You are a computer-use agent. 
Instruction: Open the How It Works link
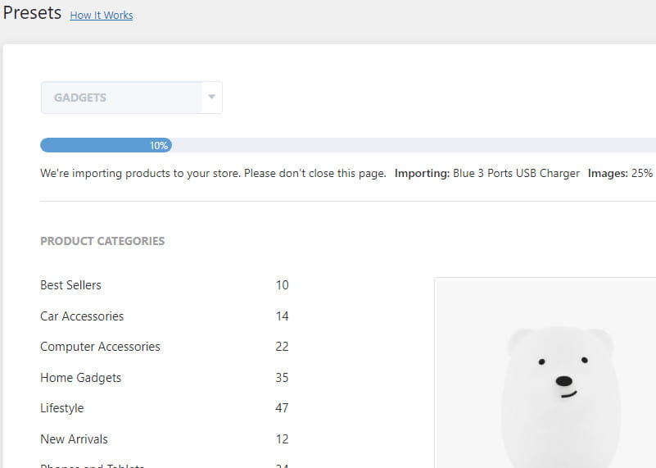102,15
